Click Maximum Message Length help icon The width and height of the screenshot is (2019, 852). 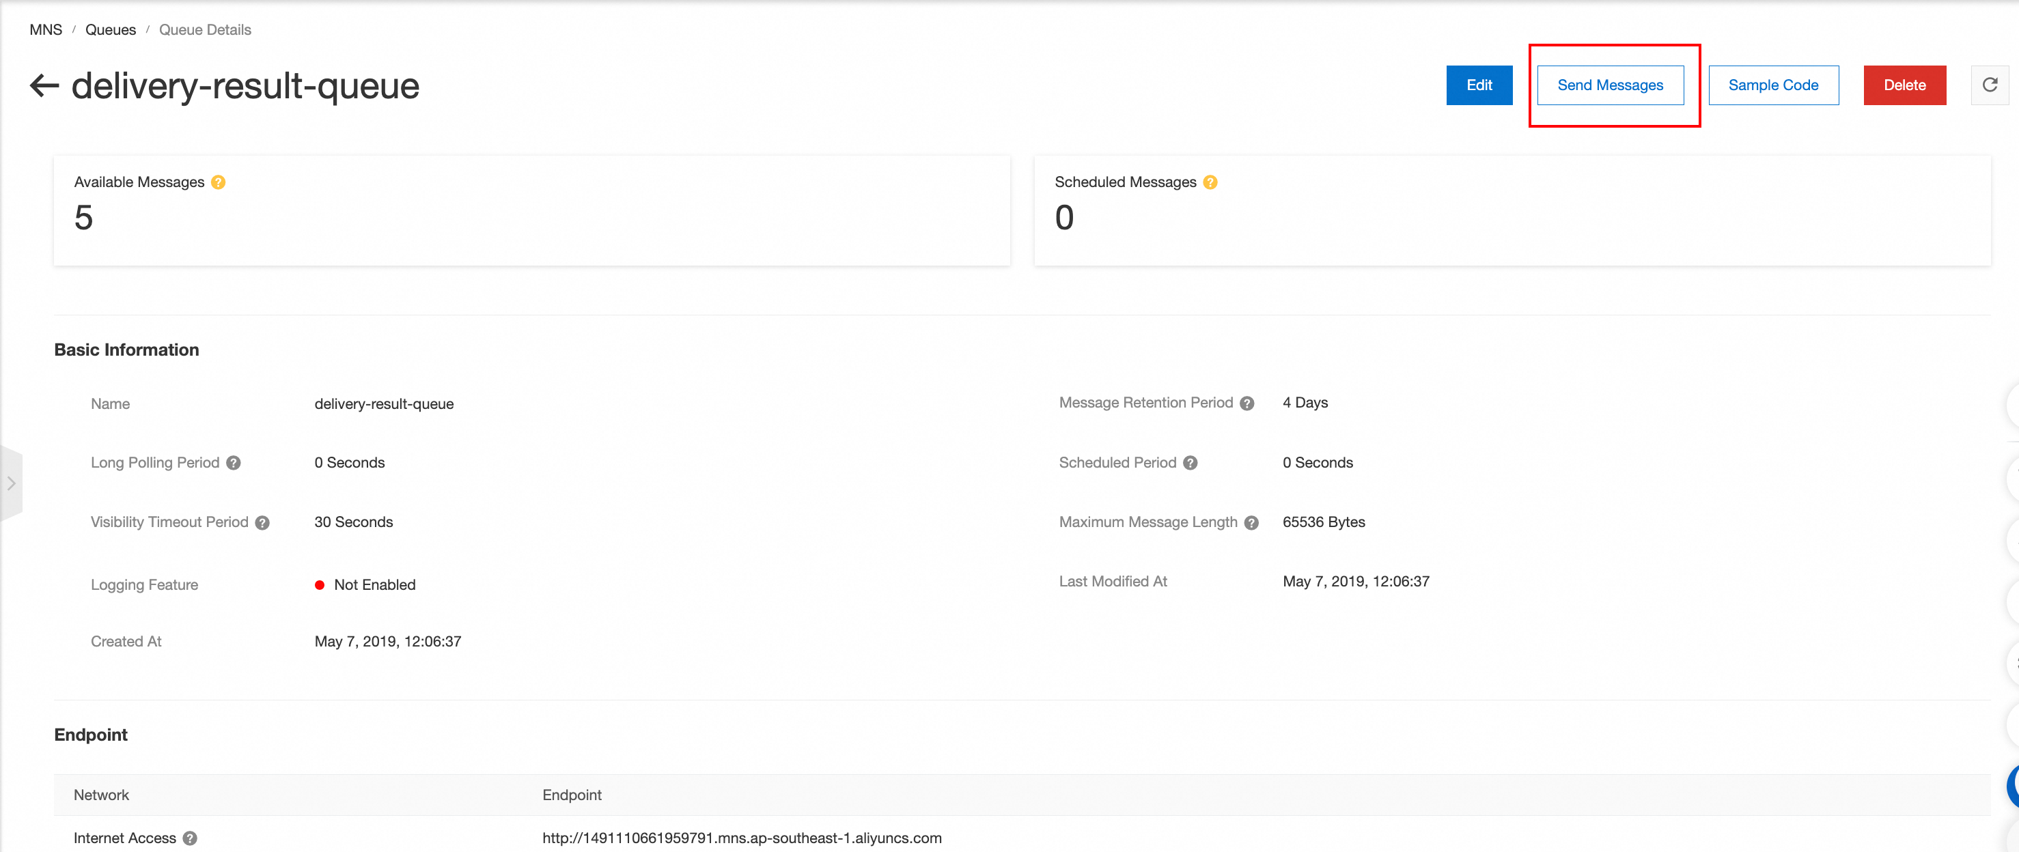tap(1251, 523)
